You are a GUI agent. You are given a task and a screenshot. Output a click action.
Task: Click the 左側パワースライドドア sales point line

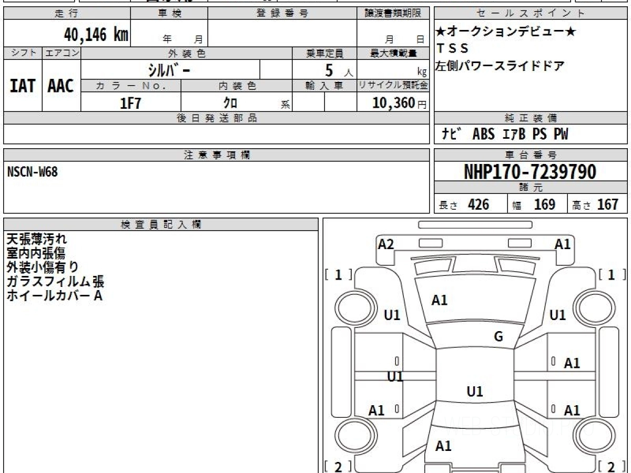[x=500, y=66]
